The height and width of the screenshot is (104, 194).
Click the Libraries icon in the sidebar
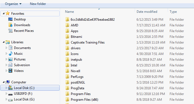(x=8, y=42)
